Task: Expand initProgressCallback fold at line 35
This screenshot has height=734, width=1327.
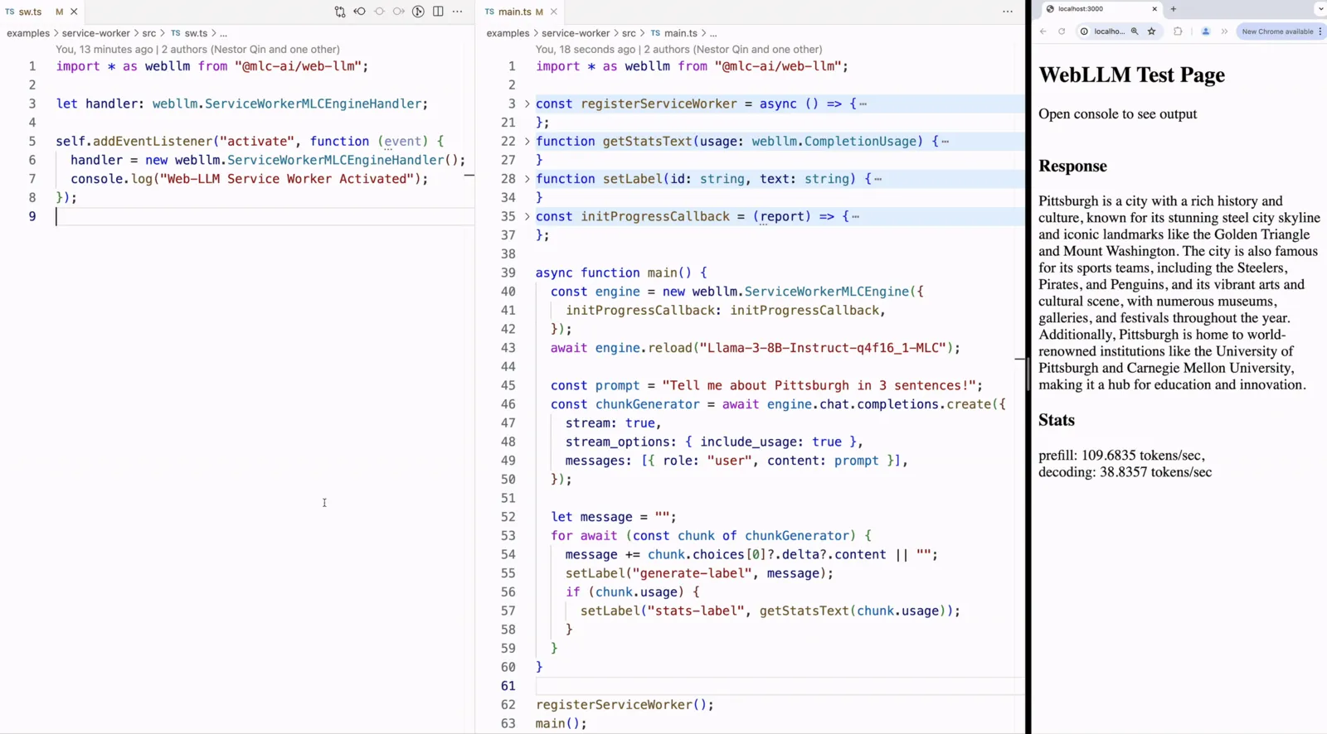Action: [527, 216]
